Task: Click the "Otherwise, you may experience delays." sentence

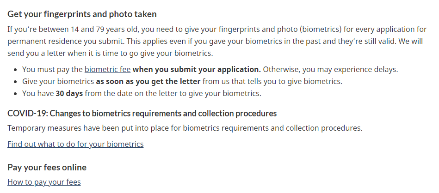Action: click(x=330, y=70)
